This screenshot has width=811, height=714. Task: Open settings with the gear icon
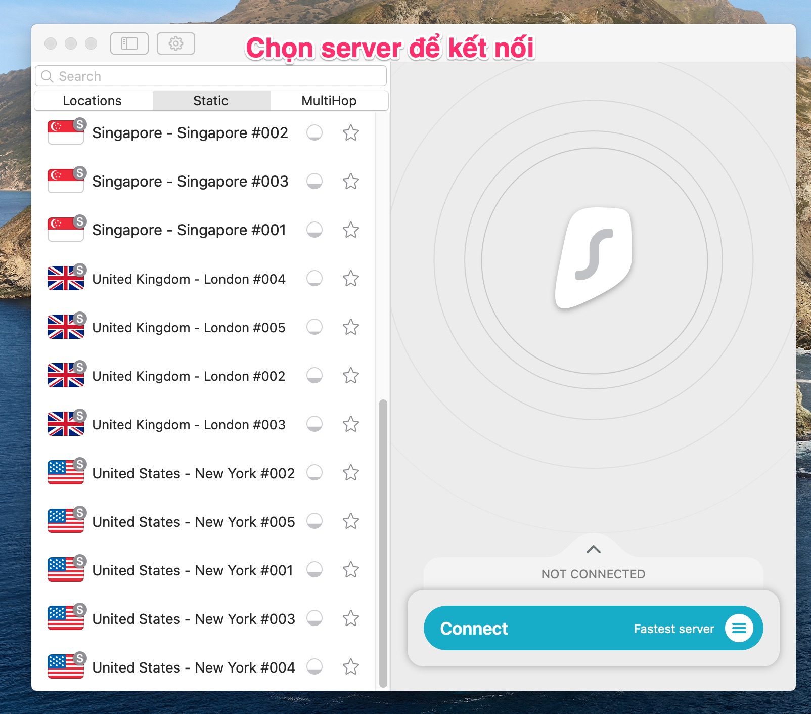(x=175, y=43)
